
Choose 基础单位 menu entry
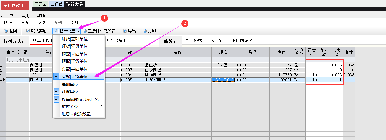[x=79, y=84]
